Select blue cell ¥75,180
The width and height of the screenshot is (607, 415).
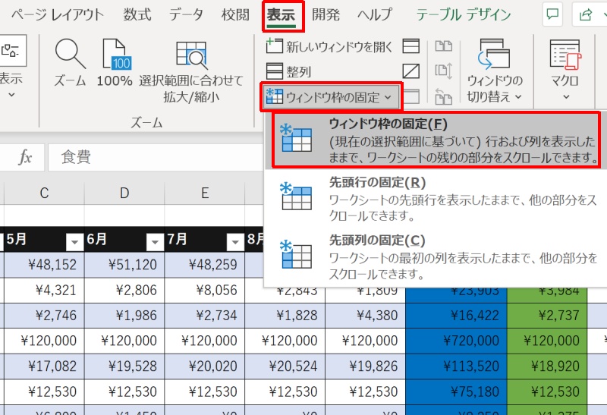click(457, 391)
